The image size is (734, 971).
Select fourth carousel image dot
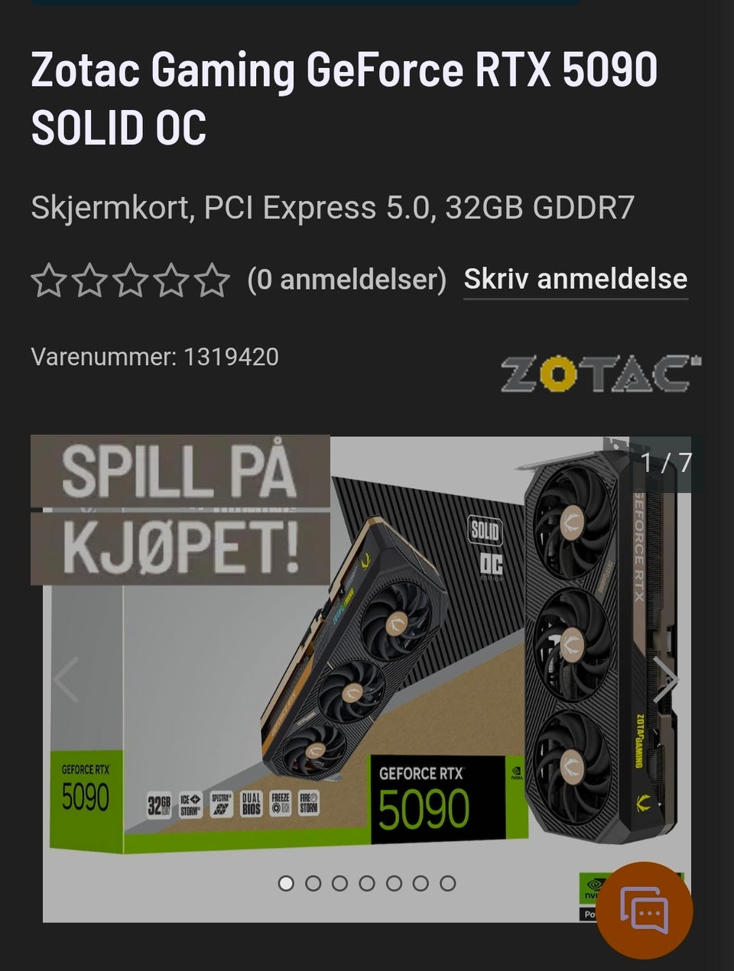point(367,883)
